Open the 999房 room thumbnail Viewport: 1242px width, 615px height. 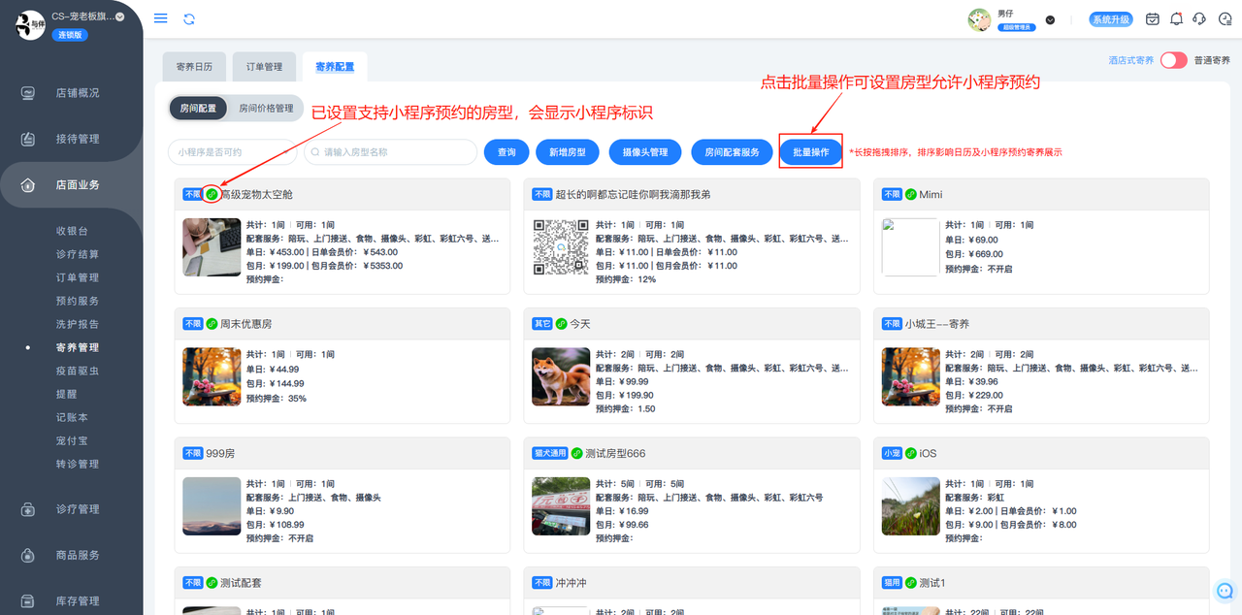(x=212, y=506)
